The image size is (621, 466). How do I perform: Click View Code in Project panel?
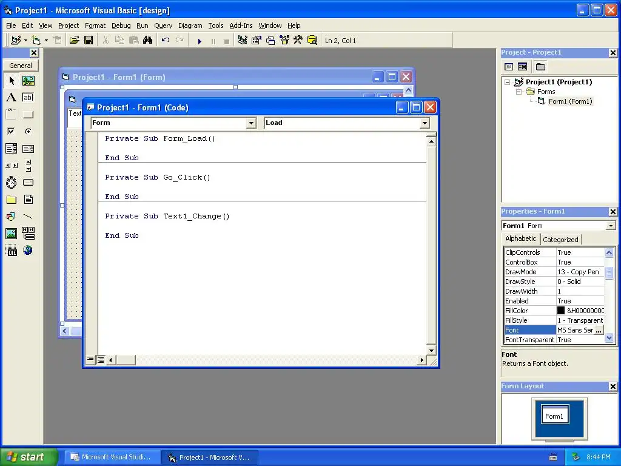click(x=509, y=67)
